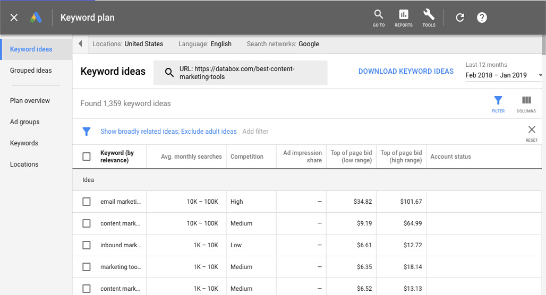Click the URL search input field
The image size is (546, 295).
(240, 73)
